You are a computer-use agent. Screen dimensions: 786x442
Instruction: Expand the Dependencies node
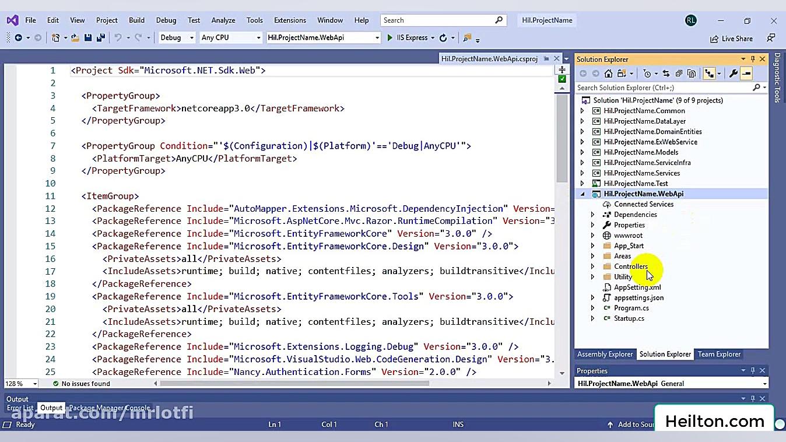(592, 215)
